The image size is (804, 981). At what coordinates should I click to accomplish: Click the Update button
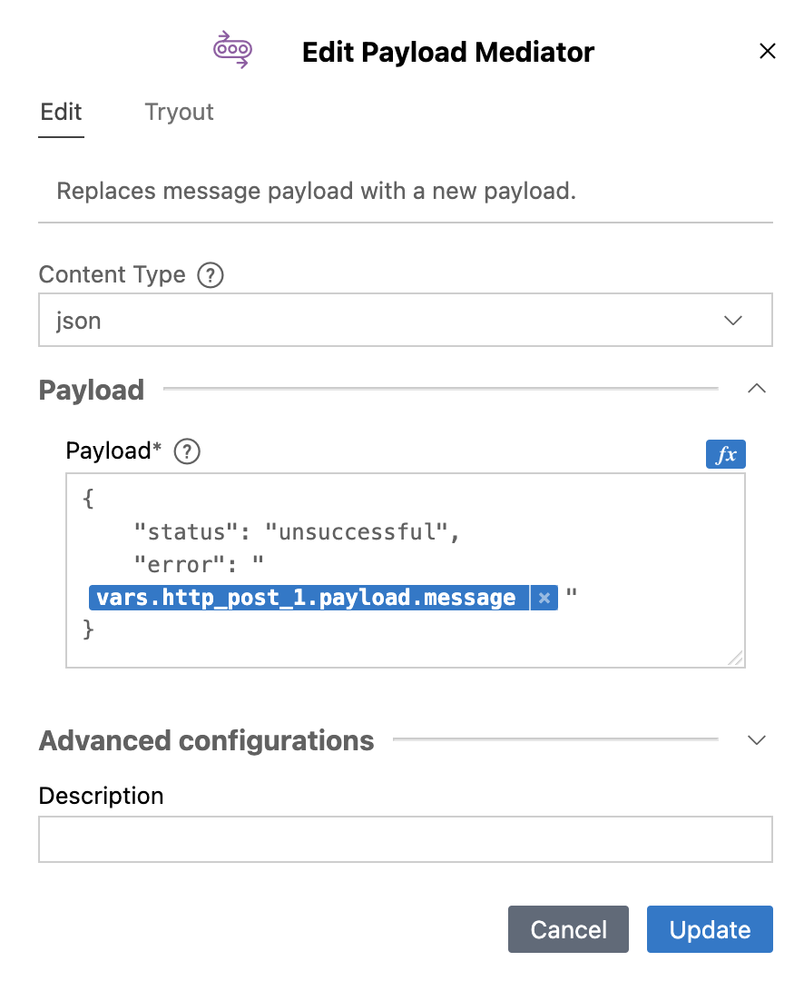coord(710,930)
